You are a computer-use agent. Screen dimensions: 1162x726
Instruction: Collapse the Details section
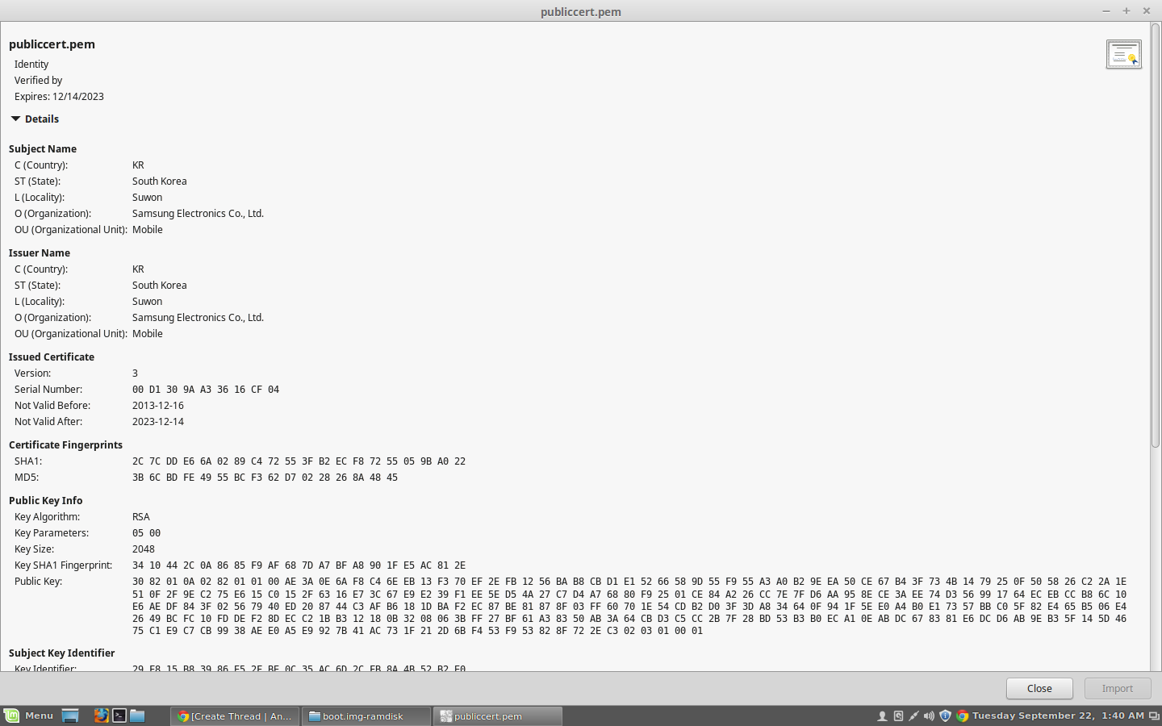[35, 119]
